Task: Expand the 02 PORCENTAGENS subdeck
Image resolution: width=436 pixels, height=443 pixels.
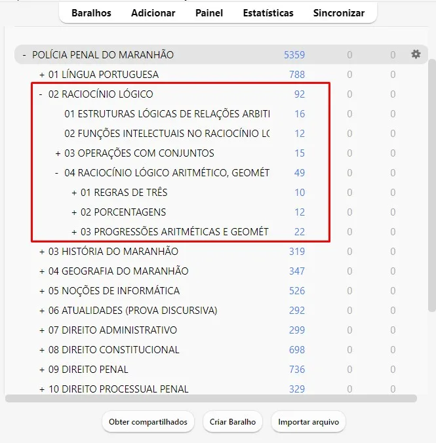Action: [74, 212]
